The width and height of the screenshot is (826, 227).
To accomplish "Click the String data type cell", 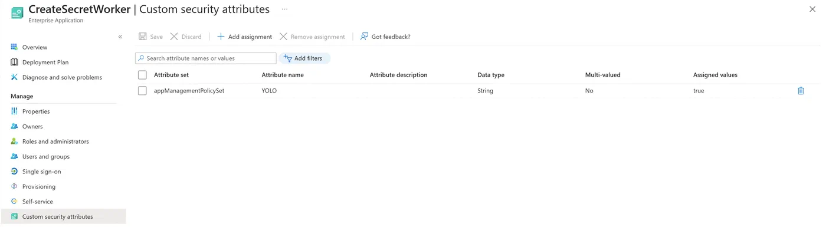I will pyautogui.click(x=485, y=91).
